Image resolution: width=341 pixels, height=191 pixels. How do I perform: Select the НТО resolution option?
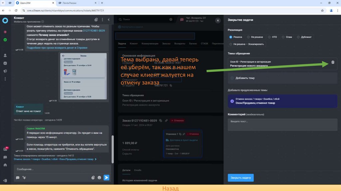pyautogui.click(x=272, y=37)
